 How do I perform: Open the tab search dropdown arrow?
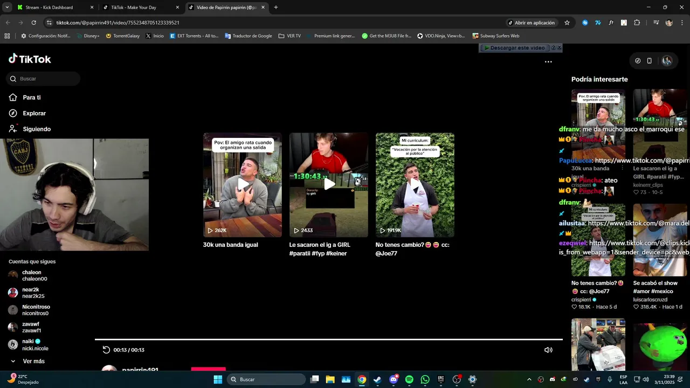click(6, 8)
